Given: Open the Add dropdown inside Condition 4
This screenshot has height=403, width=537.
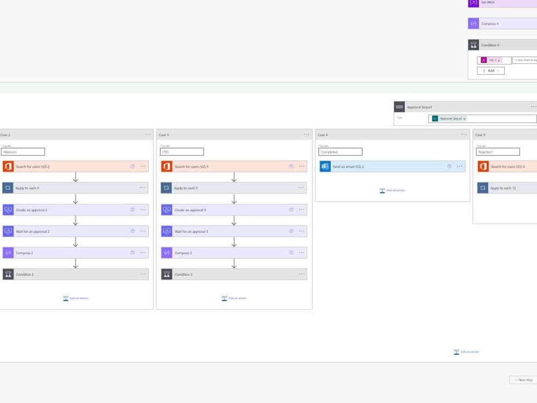Looking at the screenshot, I should coord(490,70).
